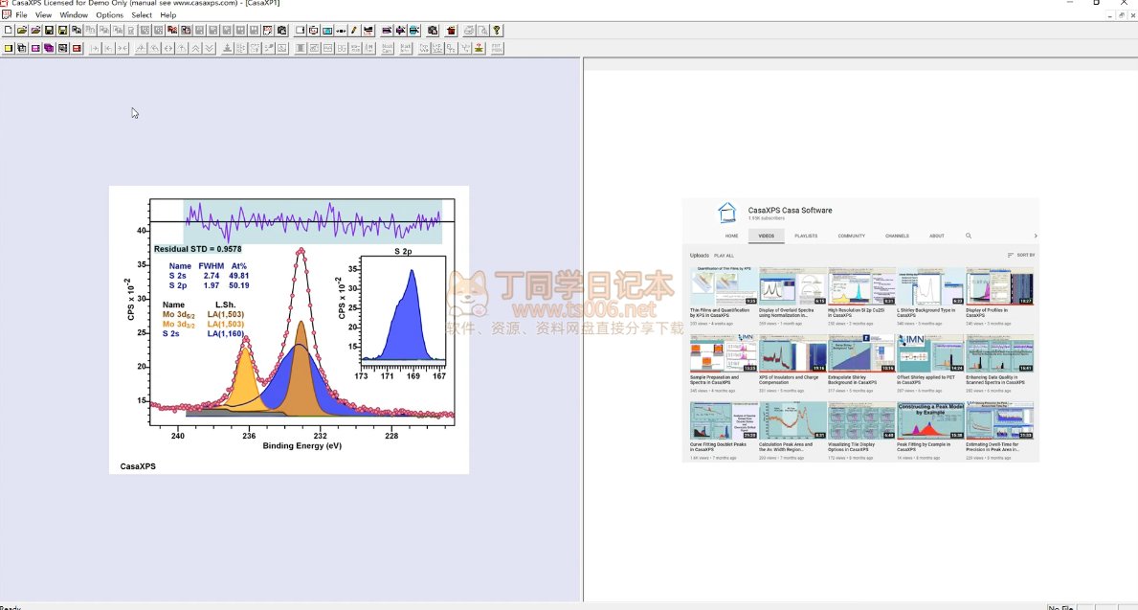This screenshot has width=1138, height=610.
Task: Click the stacked squares icon in second toolbar
Action: 22,48
